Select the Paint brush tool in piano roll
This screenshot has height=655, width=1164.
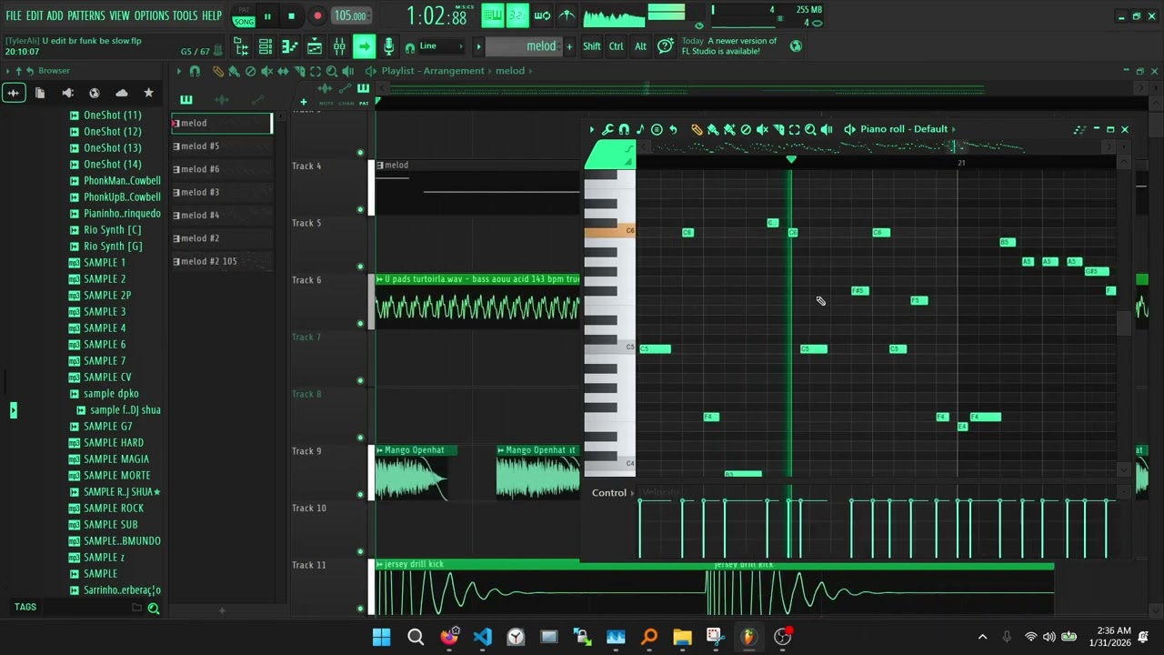point(713,129)
